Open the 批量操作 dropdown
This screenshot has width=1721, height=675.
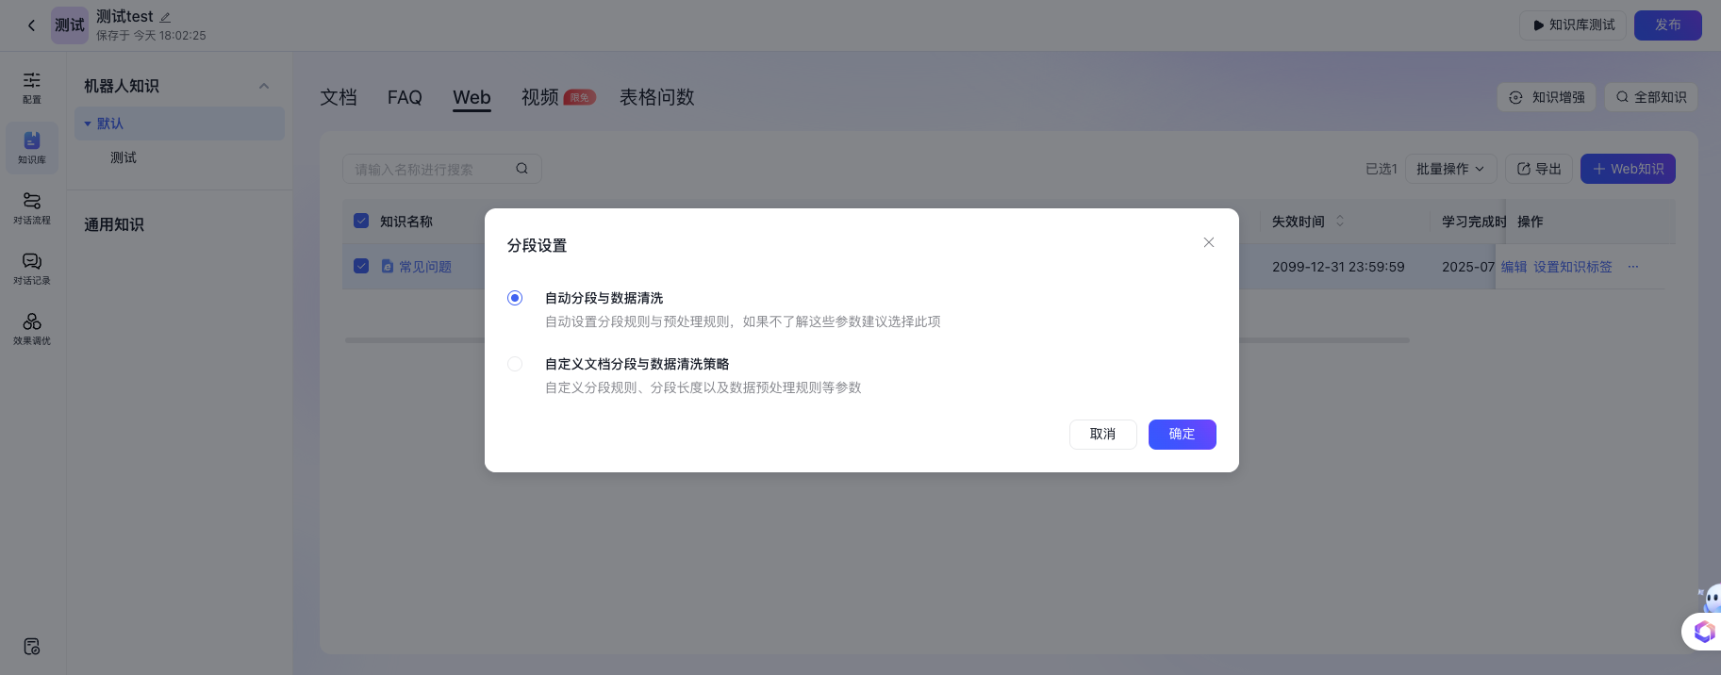tap(1450, 169)
